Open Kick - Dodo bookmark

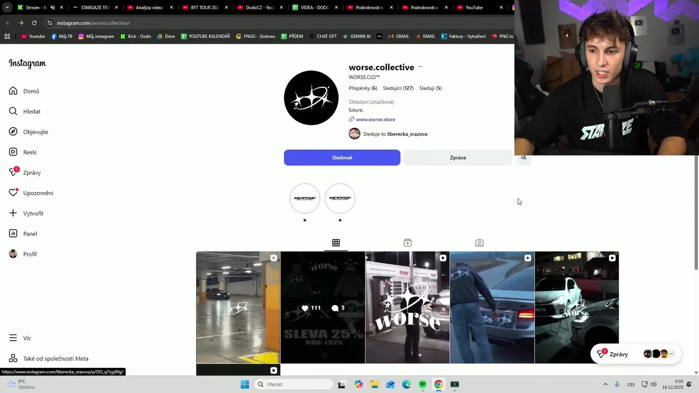coord(135,37)
